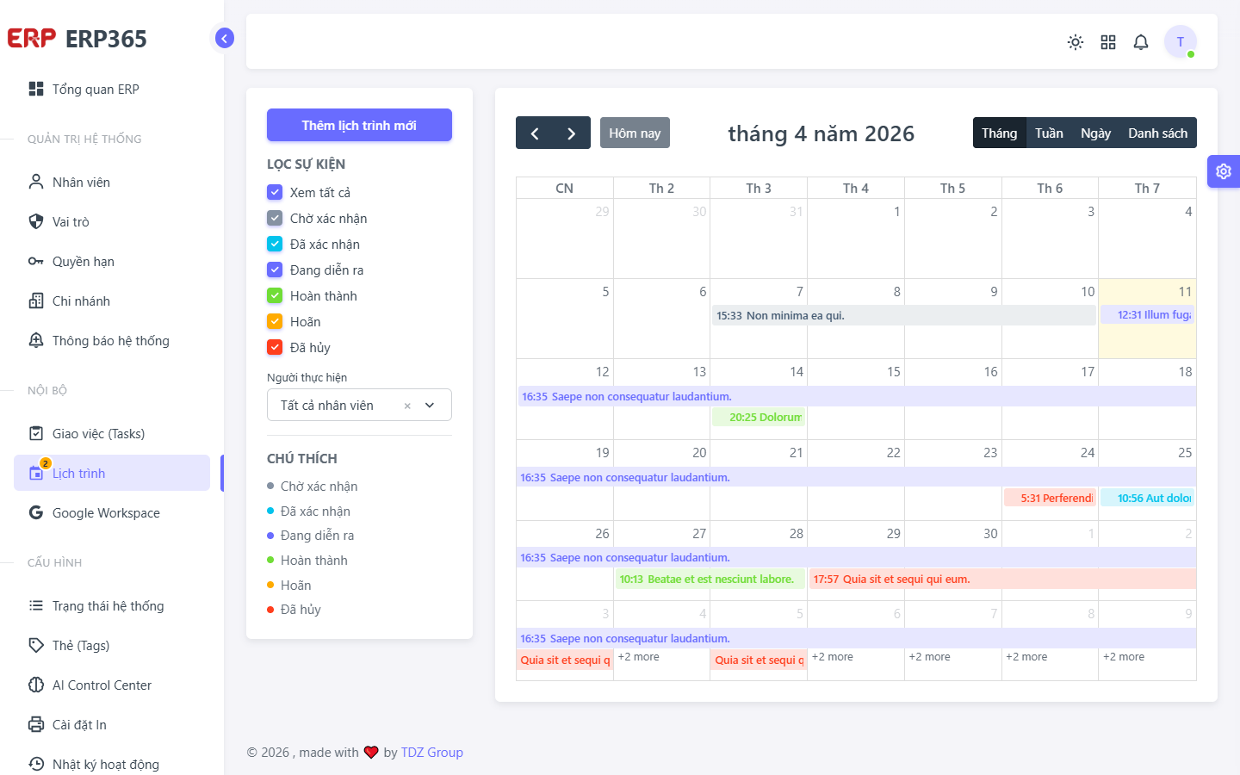
Task: Click the user avatar T icon
Action: click(1181, 41)
